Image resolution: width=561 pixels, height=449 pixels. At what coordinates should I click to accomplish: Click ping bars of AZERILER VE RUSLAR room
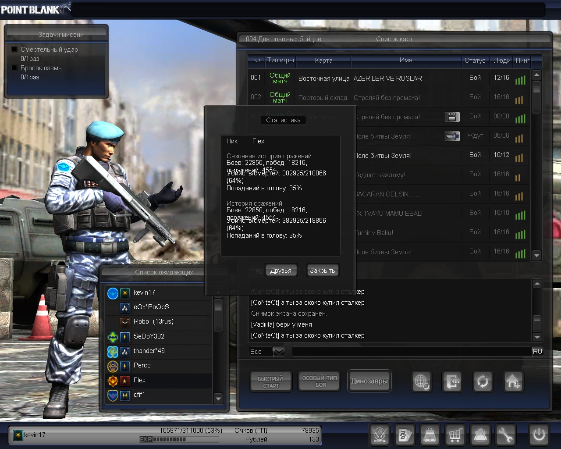pyautogui.click(x=520, y=80)
